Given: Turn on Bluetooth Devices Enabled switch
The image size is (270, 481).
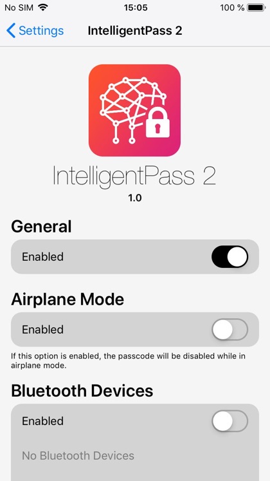Looking at the screenshot, I should (230, 421).
